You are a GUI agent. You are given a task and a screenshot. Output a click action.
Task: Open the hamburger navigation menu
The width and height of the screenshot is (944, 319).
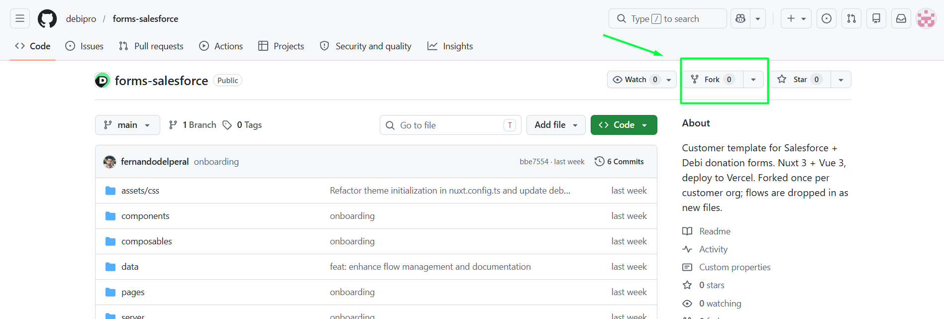20,18
